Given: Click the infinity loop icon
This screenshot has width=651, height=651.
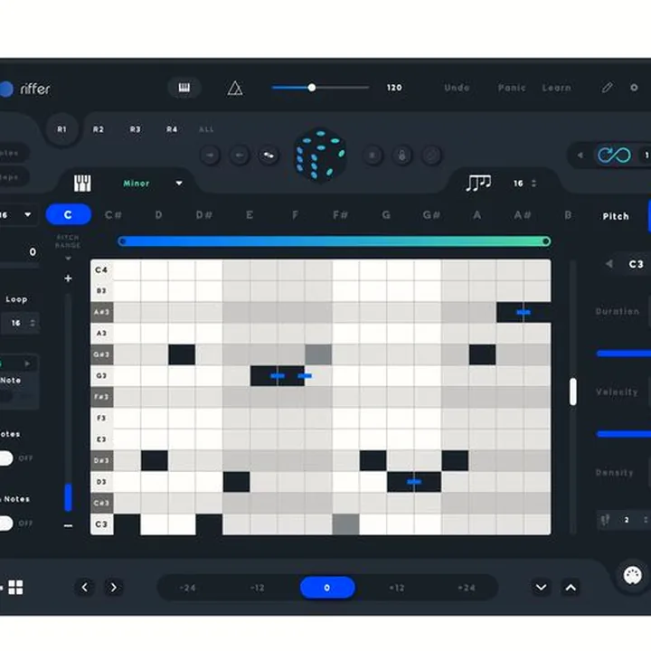Looking at the screenshot, I should tap(614, 156).
